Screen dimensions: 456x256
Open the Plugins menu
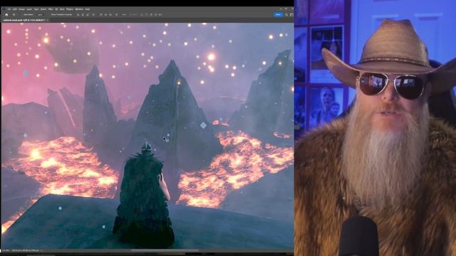tap(70, 9)
